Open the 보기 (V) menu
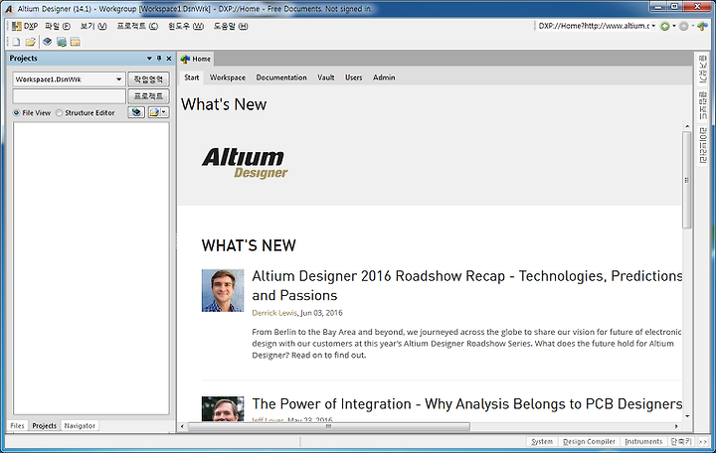The image size is (716, 453). tap(93, 26)
